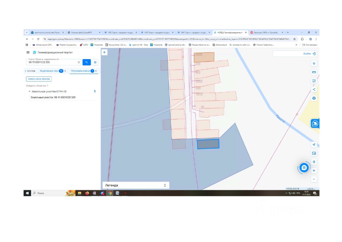Show hidden bookmarks with the chevron
The image size is (342, 242).
pyautogui.click(x=296, y=45)
